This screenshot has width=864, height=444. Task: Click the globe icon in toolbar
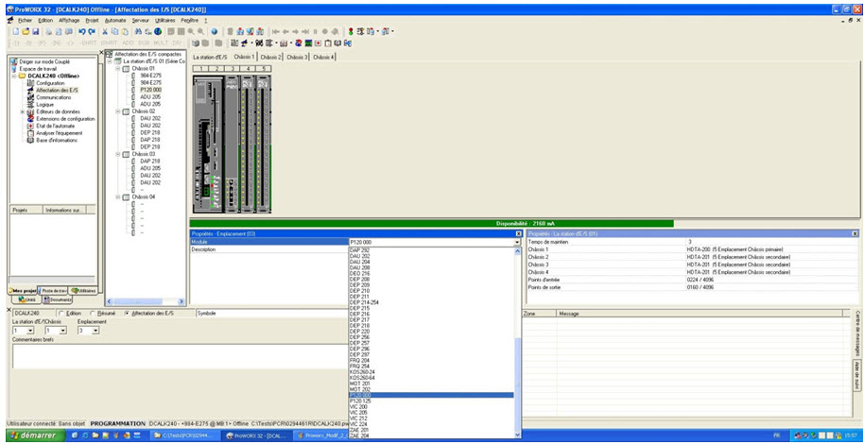pos(158,32)
